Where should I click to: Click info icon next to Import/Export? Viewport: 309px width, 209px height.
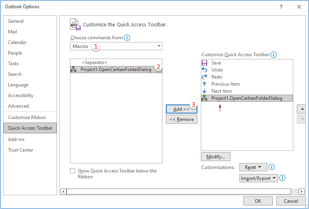(282, 178)
